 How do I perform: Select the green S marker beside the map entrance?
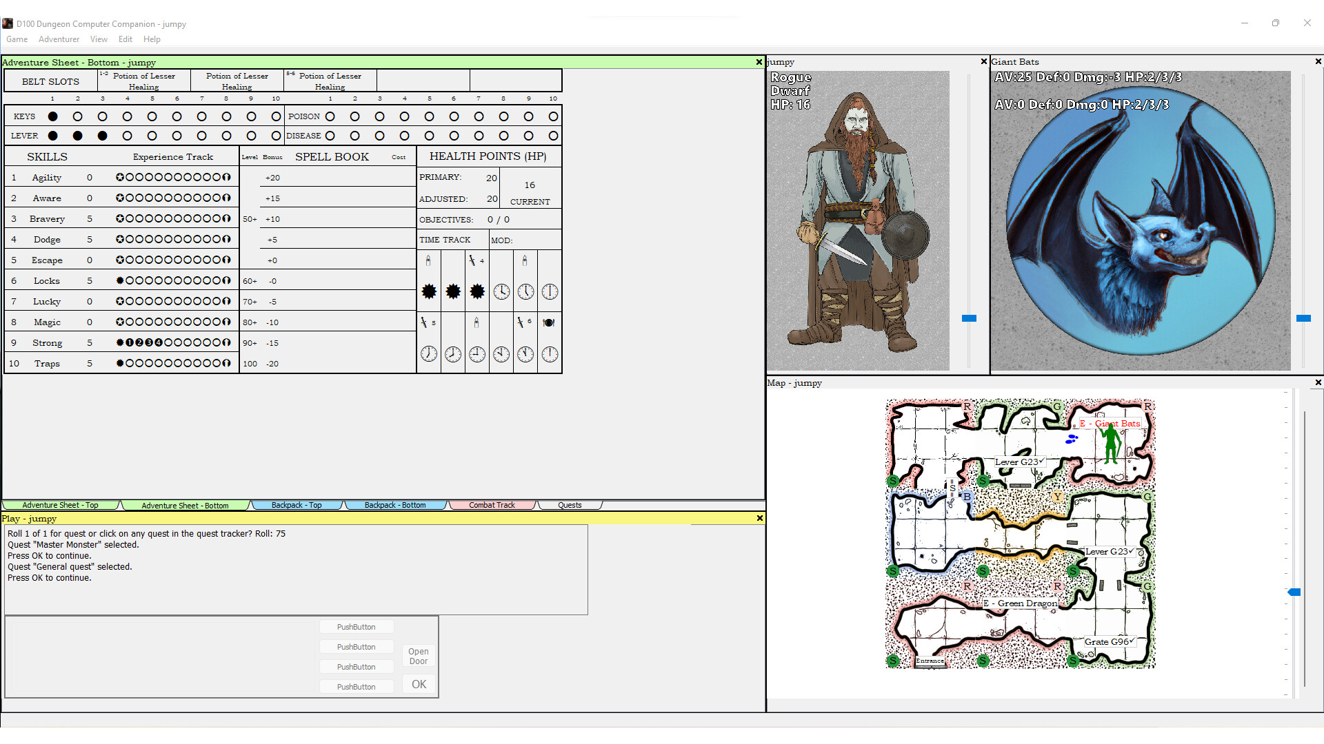(x=893, y=660)
